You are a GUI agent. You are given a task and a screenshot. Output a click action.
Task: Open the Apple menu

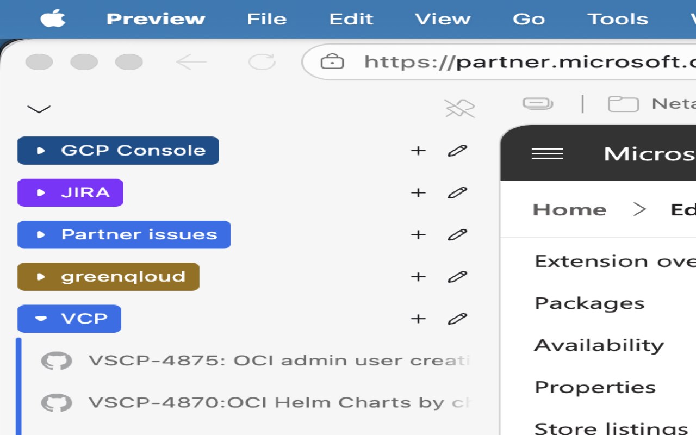click(53, 19)
